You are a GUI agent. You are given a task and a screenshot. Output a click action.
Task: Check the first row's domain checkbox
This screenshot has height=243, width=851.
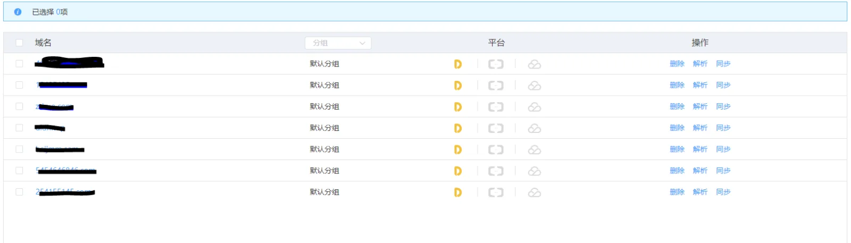[20, 64]
